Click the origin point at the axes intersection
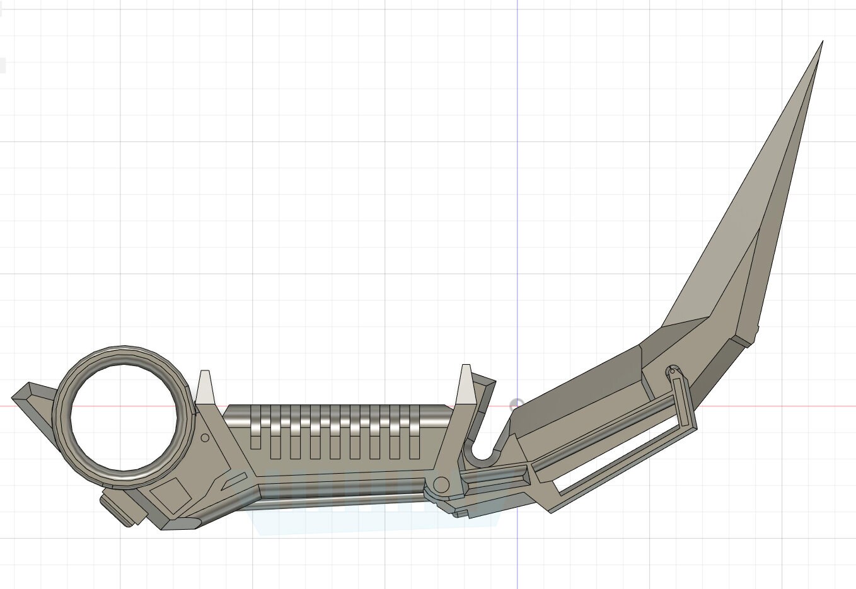The image size is (856, 589). pos(517,404)
